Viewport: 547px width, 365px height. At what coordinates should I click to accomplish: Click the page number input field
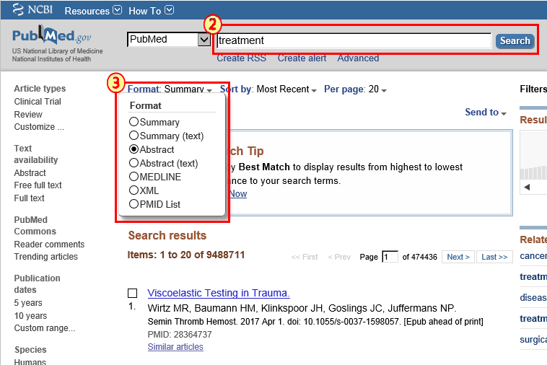[390, 257]
